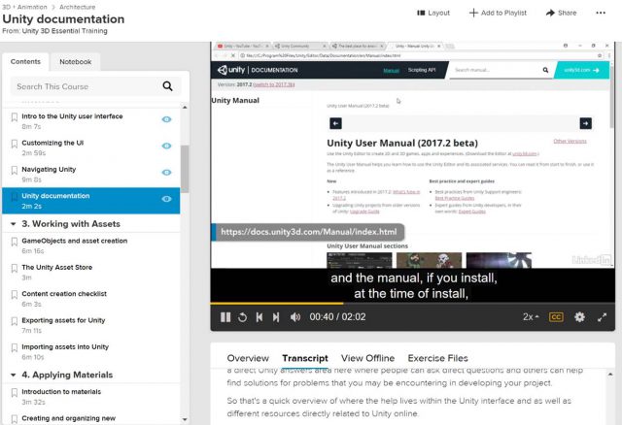The image size is (622, 425).
Task: Open the View Offline tab
Action: click(367, 358)
